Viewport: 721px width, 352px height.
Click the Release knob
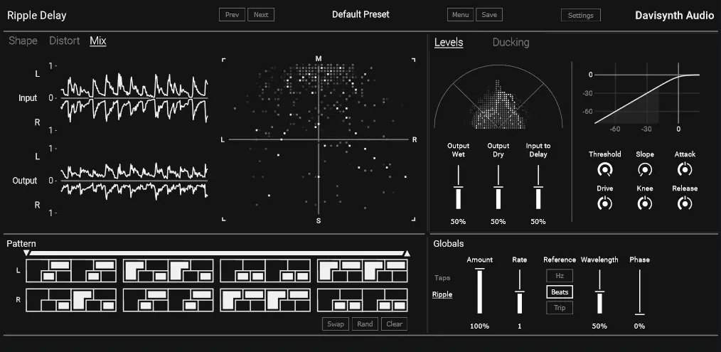[x=685, y=203]
